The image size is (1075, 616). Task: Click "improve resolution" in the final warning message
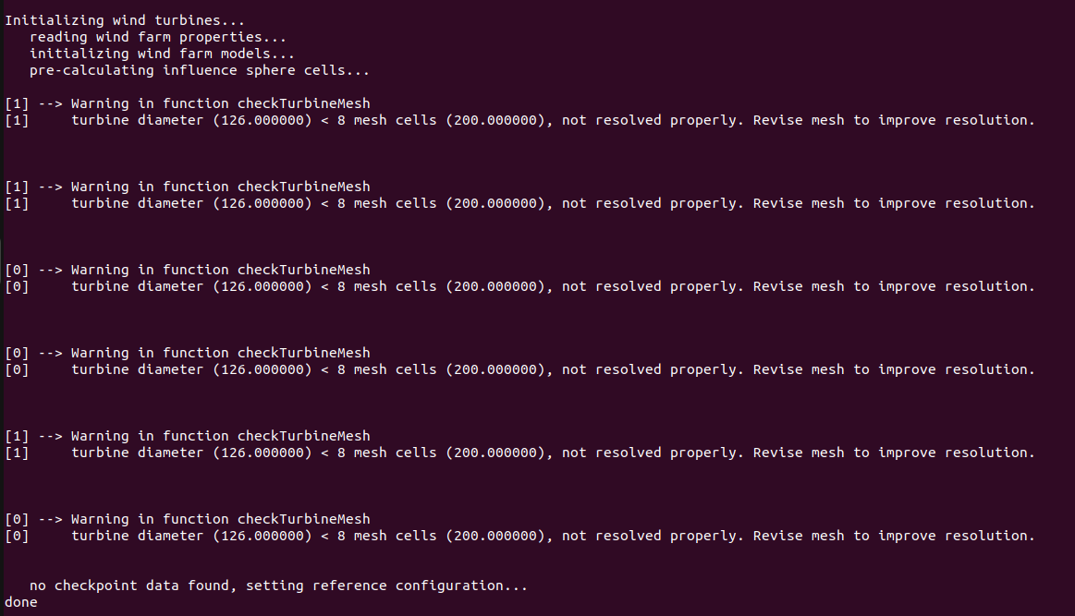[955, 536]
